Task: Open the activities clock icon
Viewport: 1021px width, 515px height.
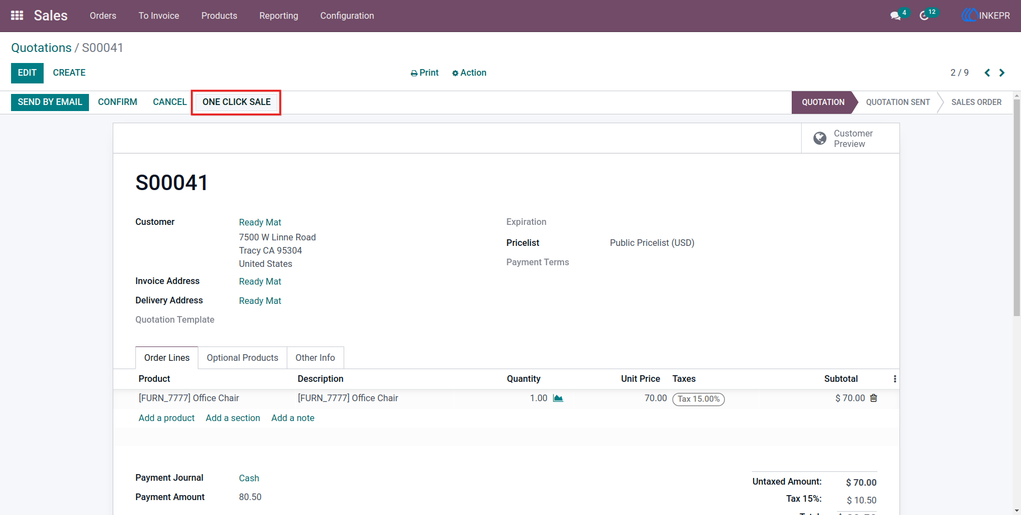Action: coord(924,15)
